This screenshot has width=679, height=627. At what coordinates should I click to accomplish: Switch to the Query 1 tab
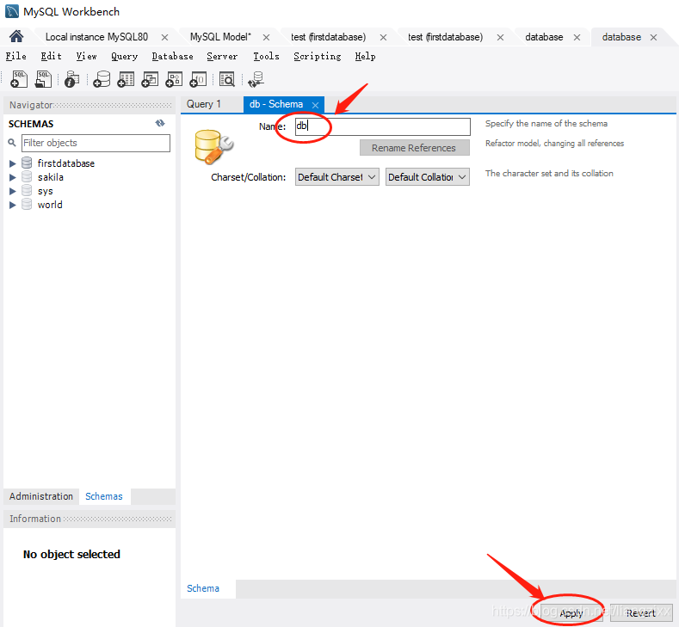[204, 104]
